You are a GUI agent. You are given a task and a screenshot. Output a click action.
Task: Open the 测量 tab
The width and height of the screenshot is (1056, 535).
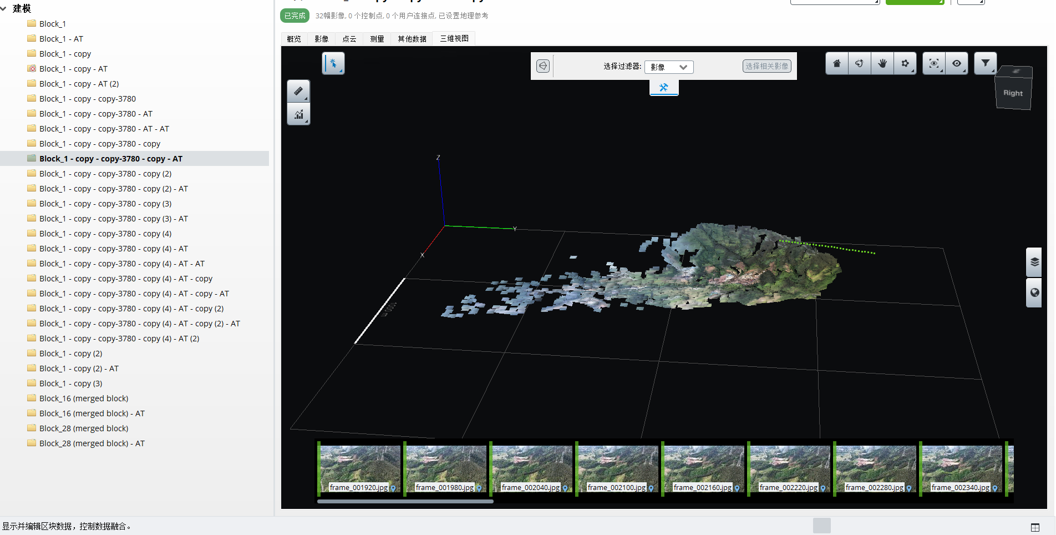click(x=377, y=39)
